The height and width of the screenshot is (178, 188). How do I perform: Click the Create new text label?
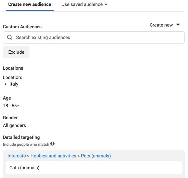pyautogui.click(x=161, y=25)
